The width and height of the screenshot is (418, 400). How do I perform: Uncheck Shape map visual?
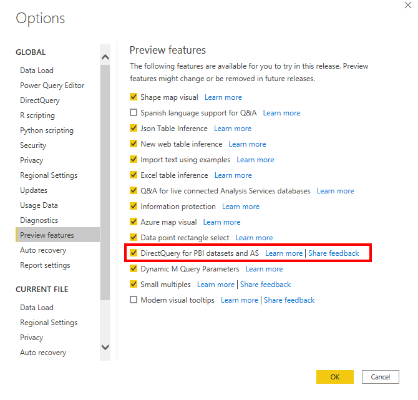click(x=134, y=97)
